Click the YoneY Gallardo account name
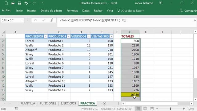This screenshot has height=111, width=197. [144, 3]
